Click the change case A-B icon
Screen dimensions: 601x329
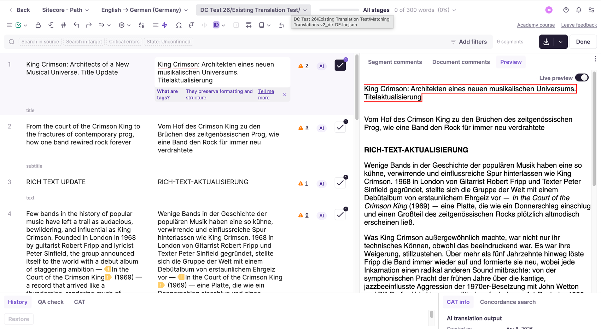tap(141, 25)
